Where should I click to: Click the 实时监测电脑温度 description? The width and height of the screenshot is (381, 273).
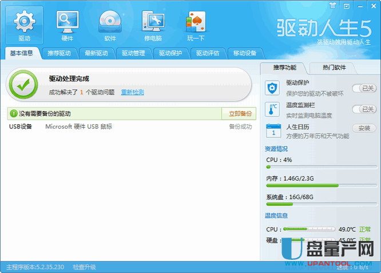[309, 116]
